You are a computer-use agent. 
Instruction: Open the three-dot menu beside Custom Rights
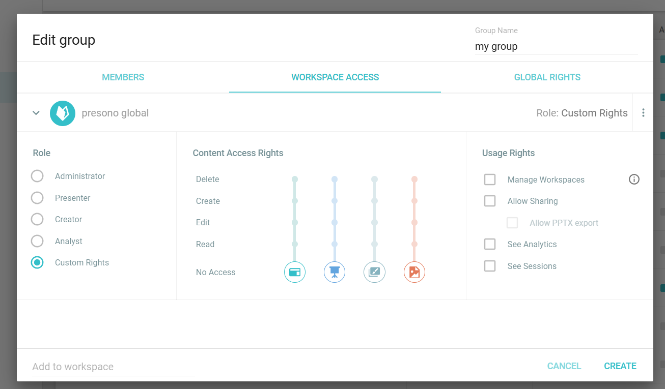[643, 113]
